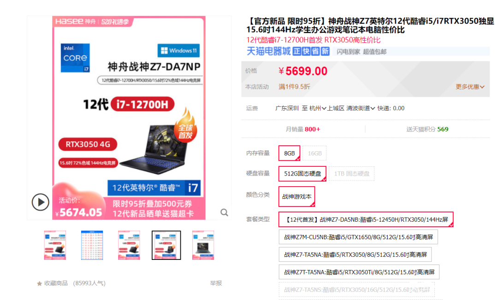Select the fifth product thumbnail

[203, 245]
